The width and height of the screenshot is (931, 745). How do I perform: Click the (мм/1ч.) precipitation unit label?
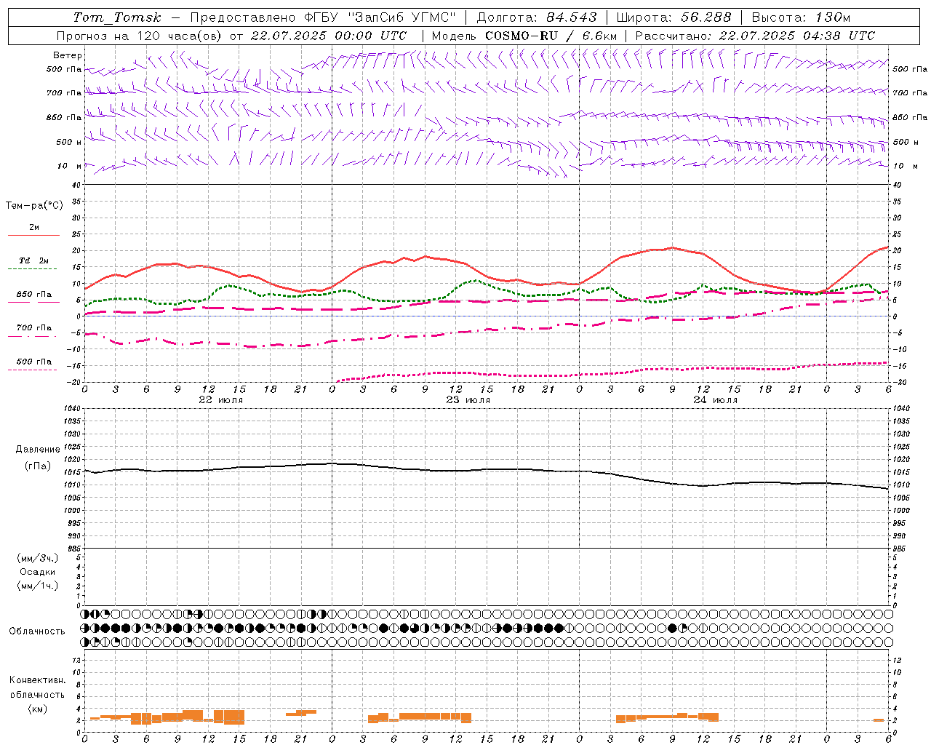[x=38, y=586]
